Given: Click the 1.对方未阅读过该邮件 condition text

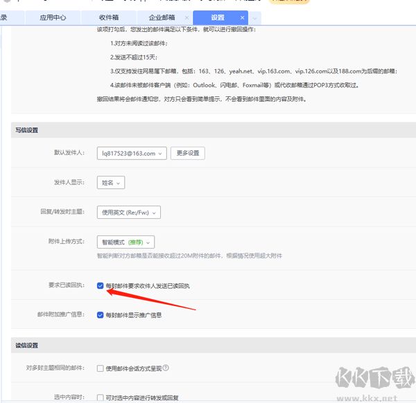Looking at the screenshot, I should tap(139, 43).
